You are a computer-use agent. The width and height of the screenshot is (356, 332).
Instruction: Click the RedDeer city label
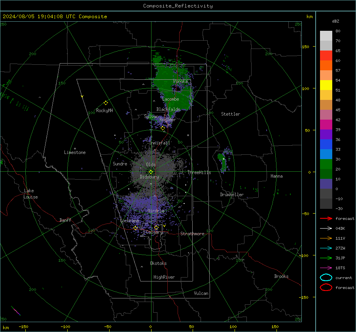168,120
